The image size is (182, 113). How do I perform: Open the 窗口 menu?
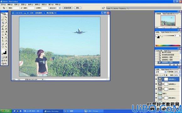tap(51, 4)
